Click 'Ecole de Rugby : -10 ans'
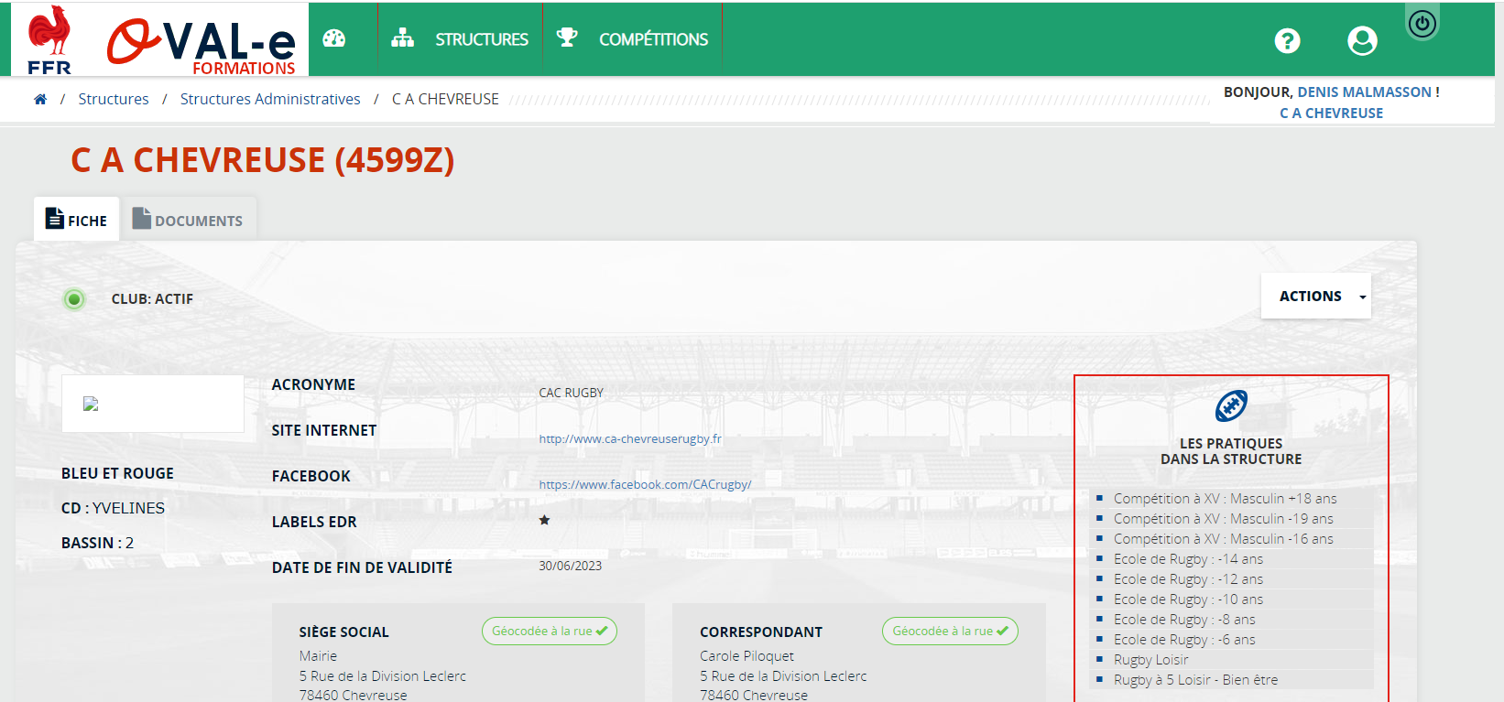Viewport: 1504px width, 702px height. pyautogui.click(x=1188, y=599)
